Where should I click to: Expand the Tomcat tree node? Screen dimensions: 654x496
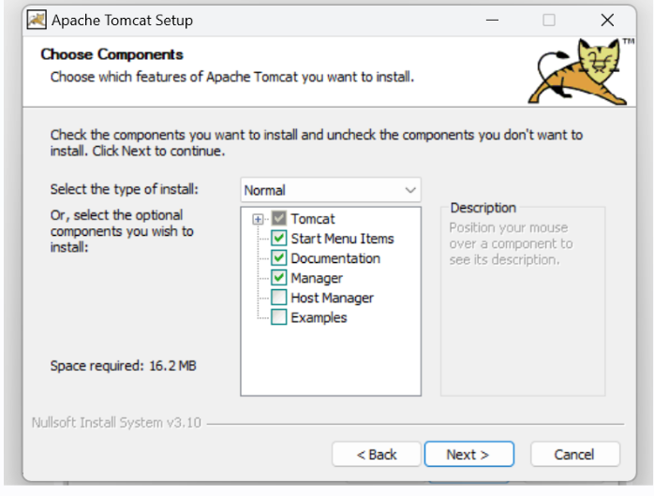[x=258, y=219]
